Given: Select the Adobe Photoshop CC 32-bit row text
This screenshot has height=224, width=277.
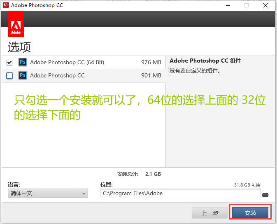Looking at the screenshot, I should point(57,75).
